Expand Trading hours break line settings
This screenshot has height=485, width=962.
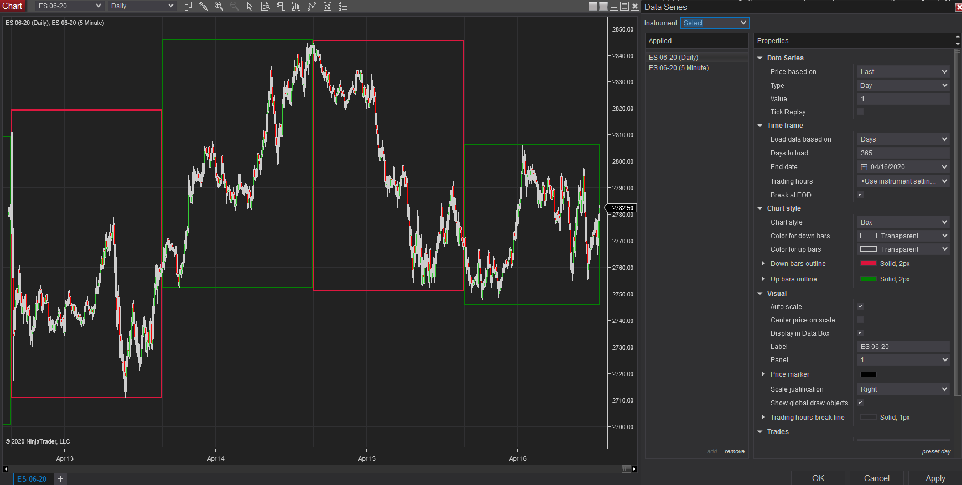coord(763,417)
